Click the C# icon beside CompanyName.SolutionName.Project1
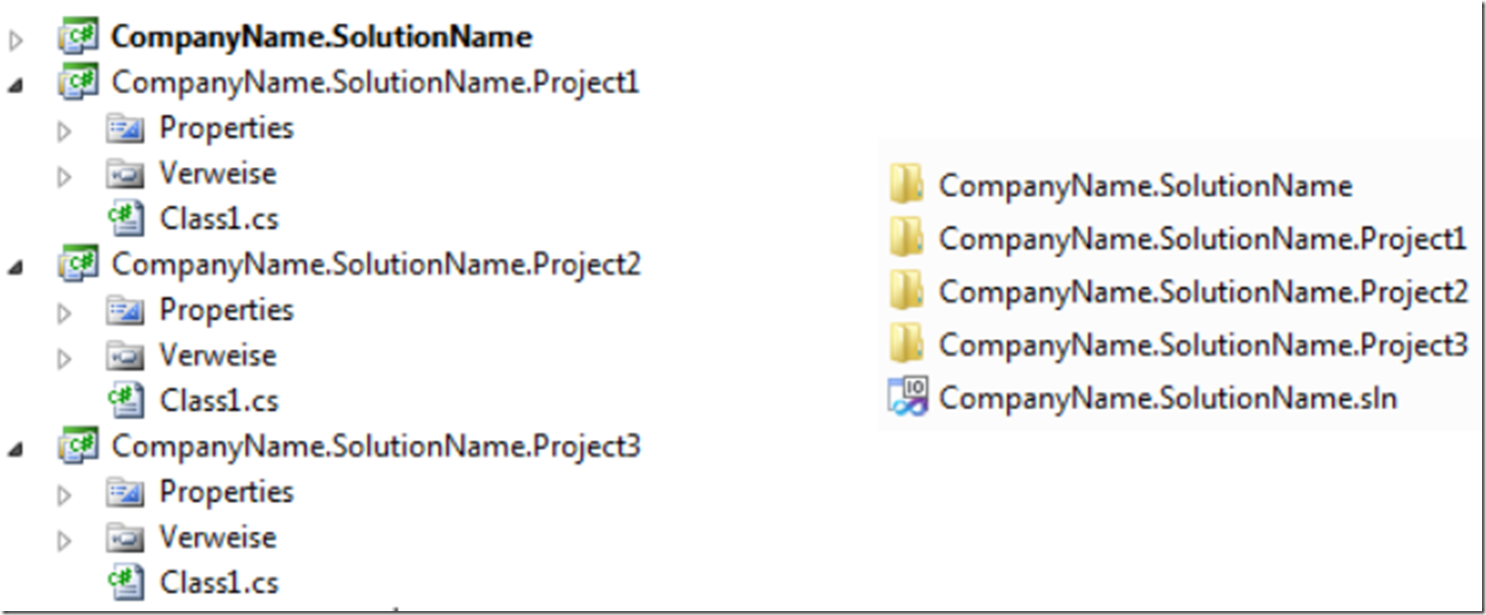Screen dimensions: 1486x615 pyautogui.click(x=79, y=82)
